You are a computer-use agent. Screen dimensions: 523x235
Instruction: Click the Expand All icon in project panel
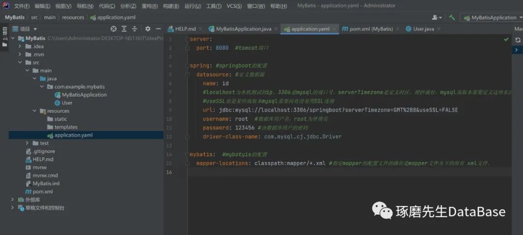[x=124, y=29]
